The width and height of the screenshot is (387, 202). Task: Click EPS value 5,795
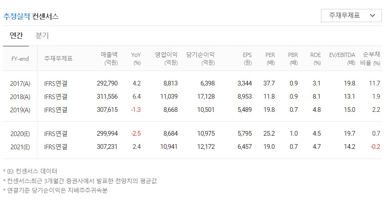(x=245, y=134)
